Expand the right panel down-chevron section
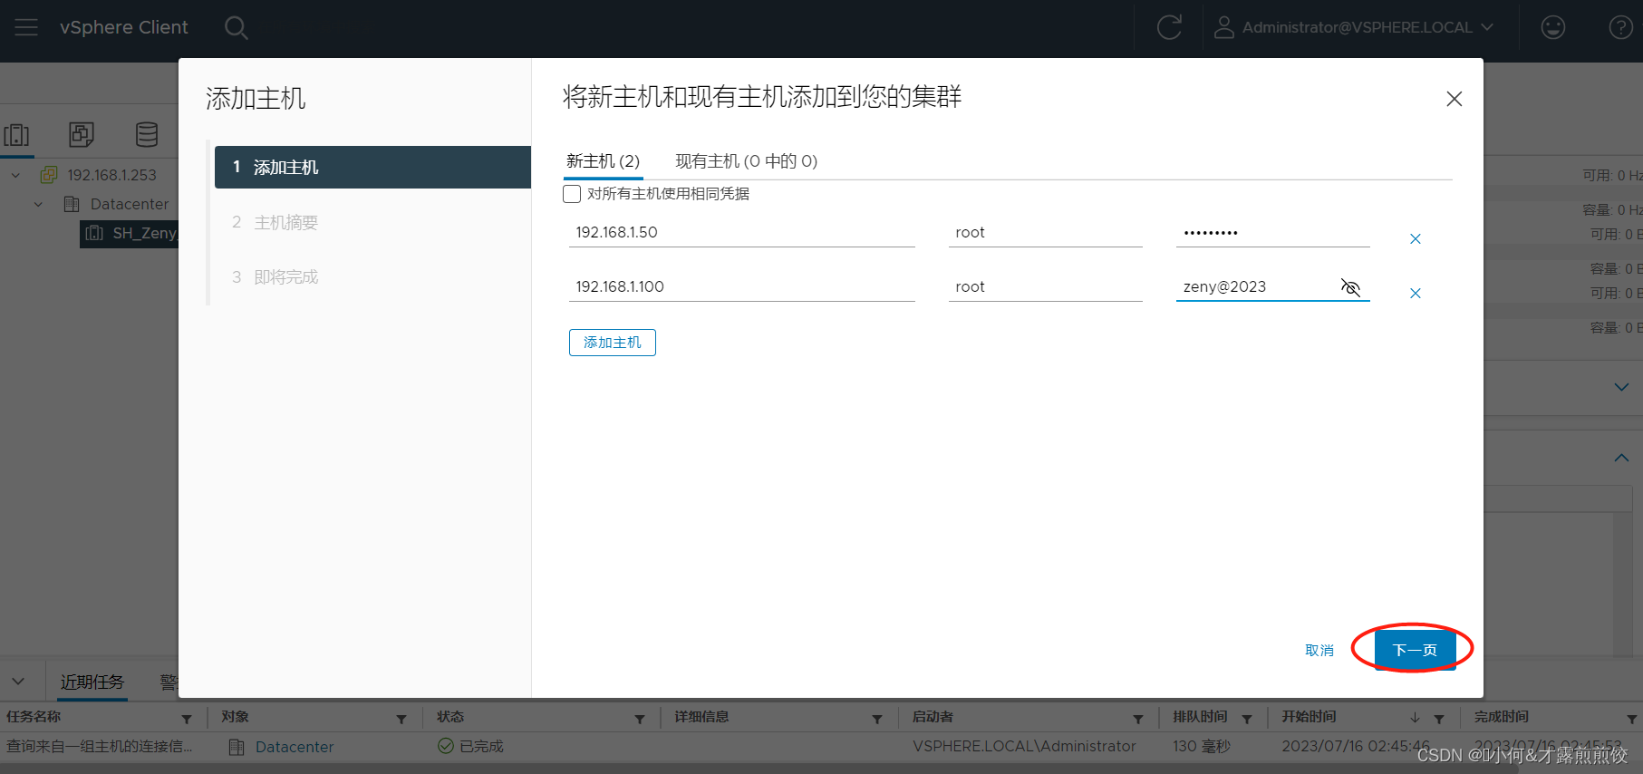 (x=1621, y=387)
